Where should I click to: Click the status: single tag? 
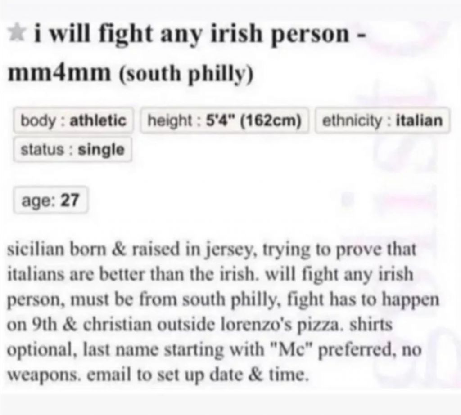point(72,149)
